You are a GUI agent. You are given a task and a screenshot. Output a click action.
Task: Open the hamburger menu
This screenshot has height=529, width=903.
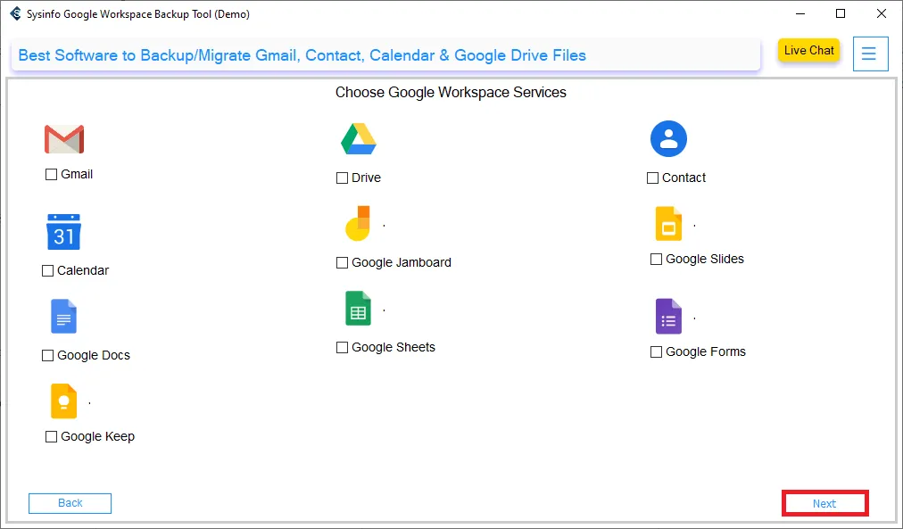[x=870, y=54]
